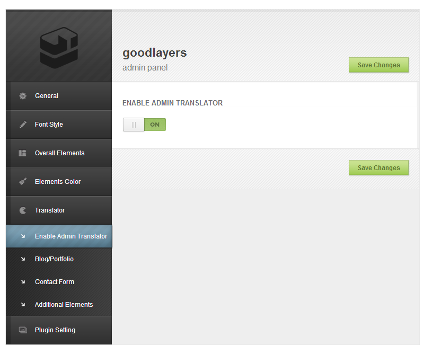Click arrow icon next to Enable Admin Translator

click(x=23, y=236)
